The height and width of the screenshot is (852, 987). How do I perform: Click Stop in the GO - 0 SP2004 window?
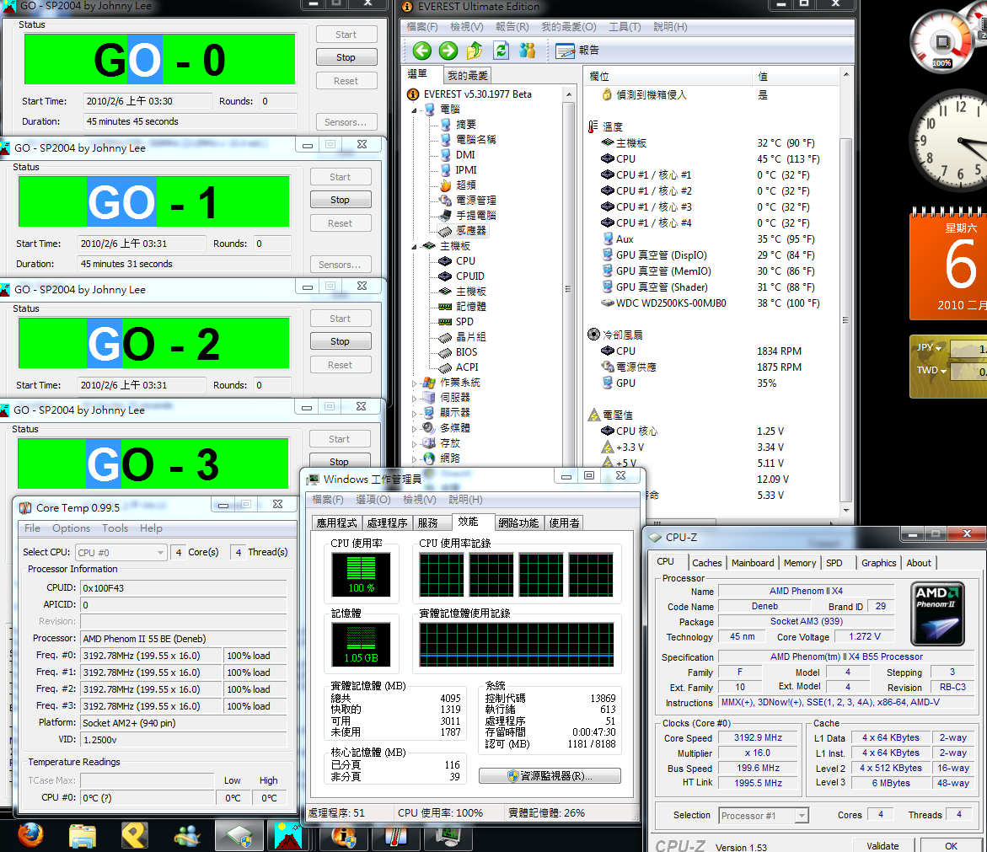346,57
